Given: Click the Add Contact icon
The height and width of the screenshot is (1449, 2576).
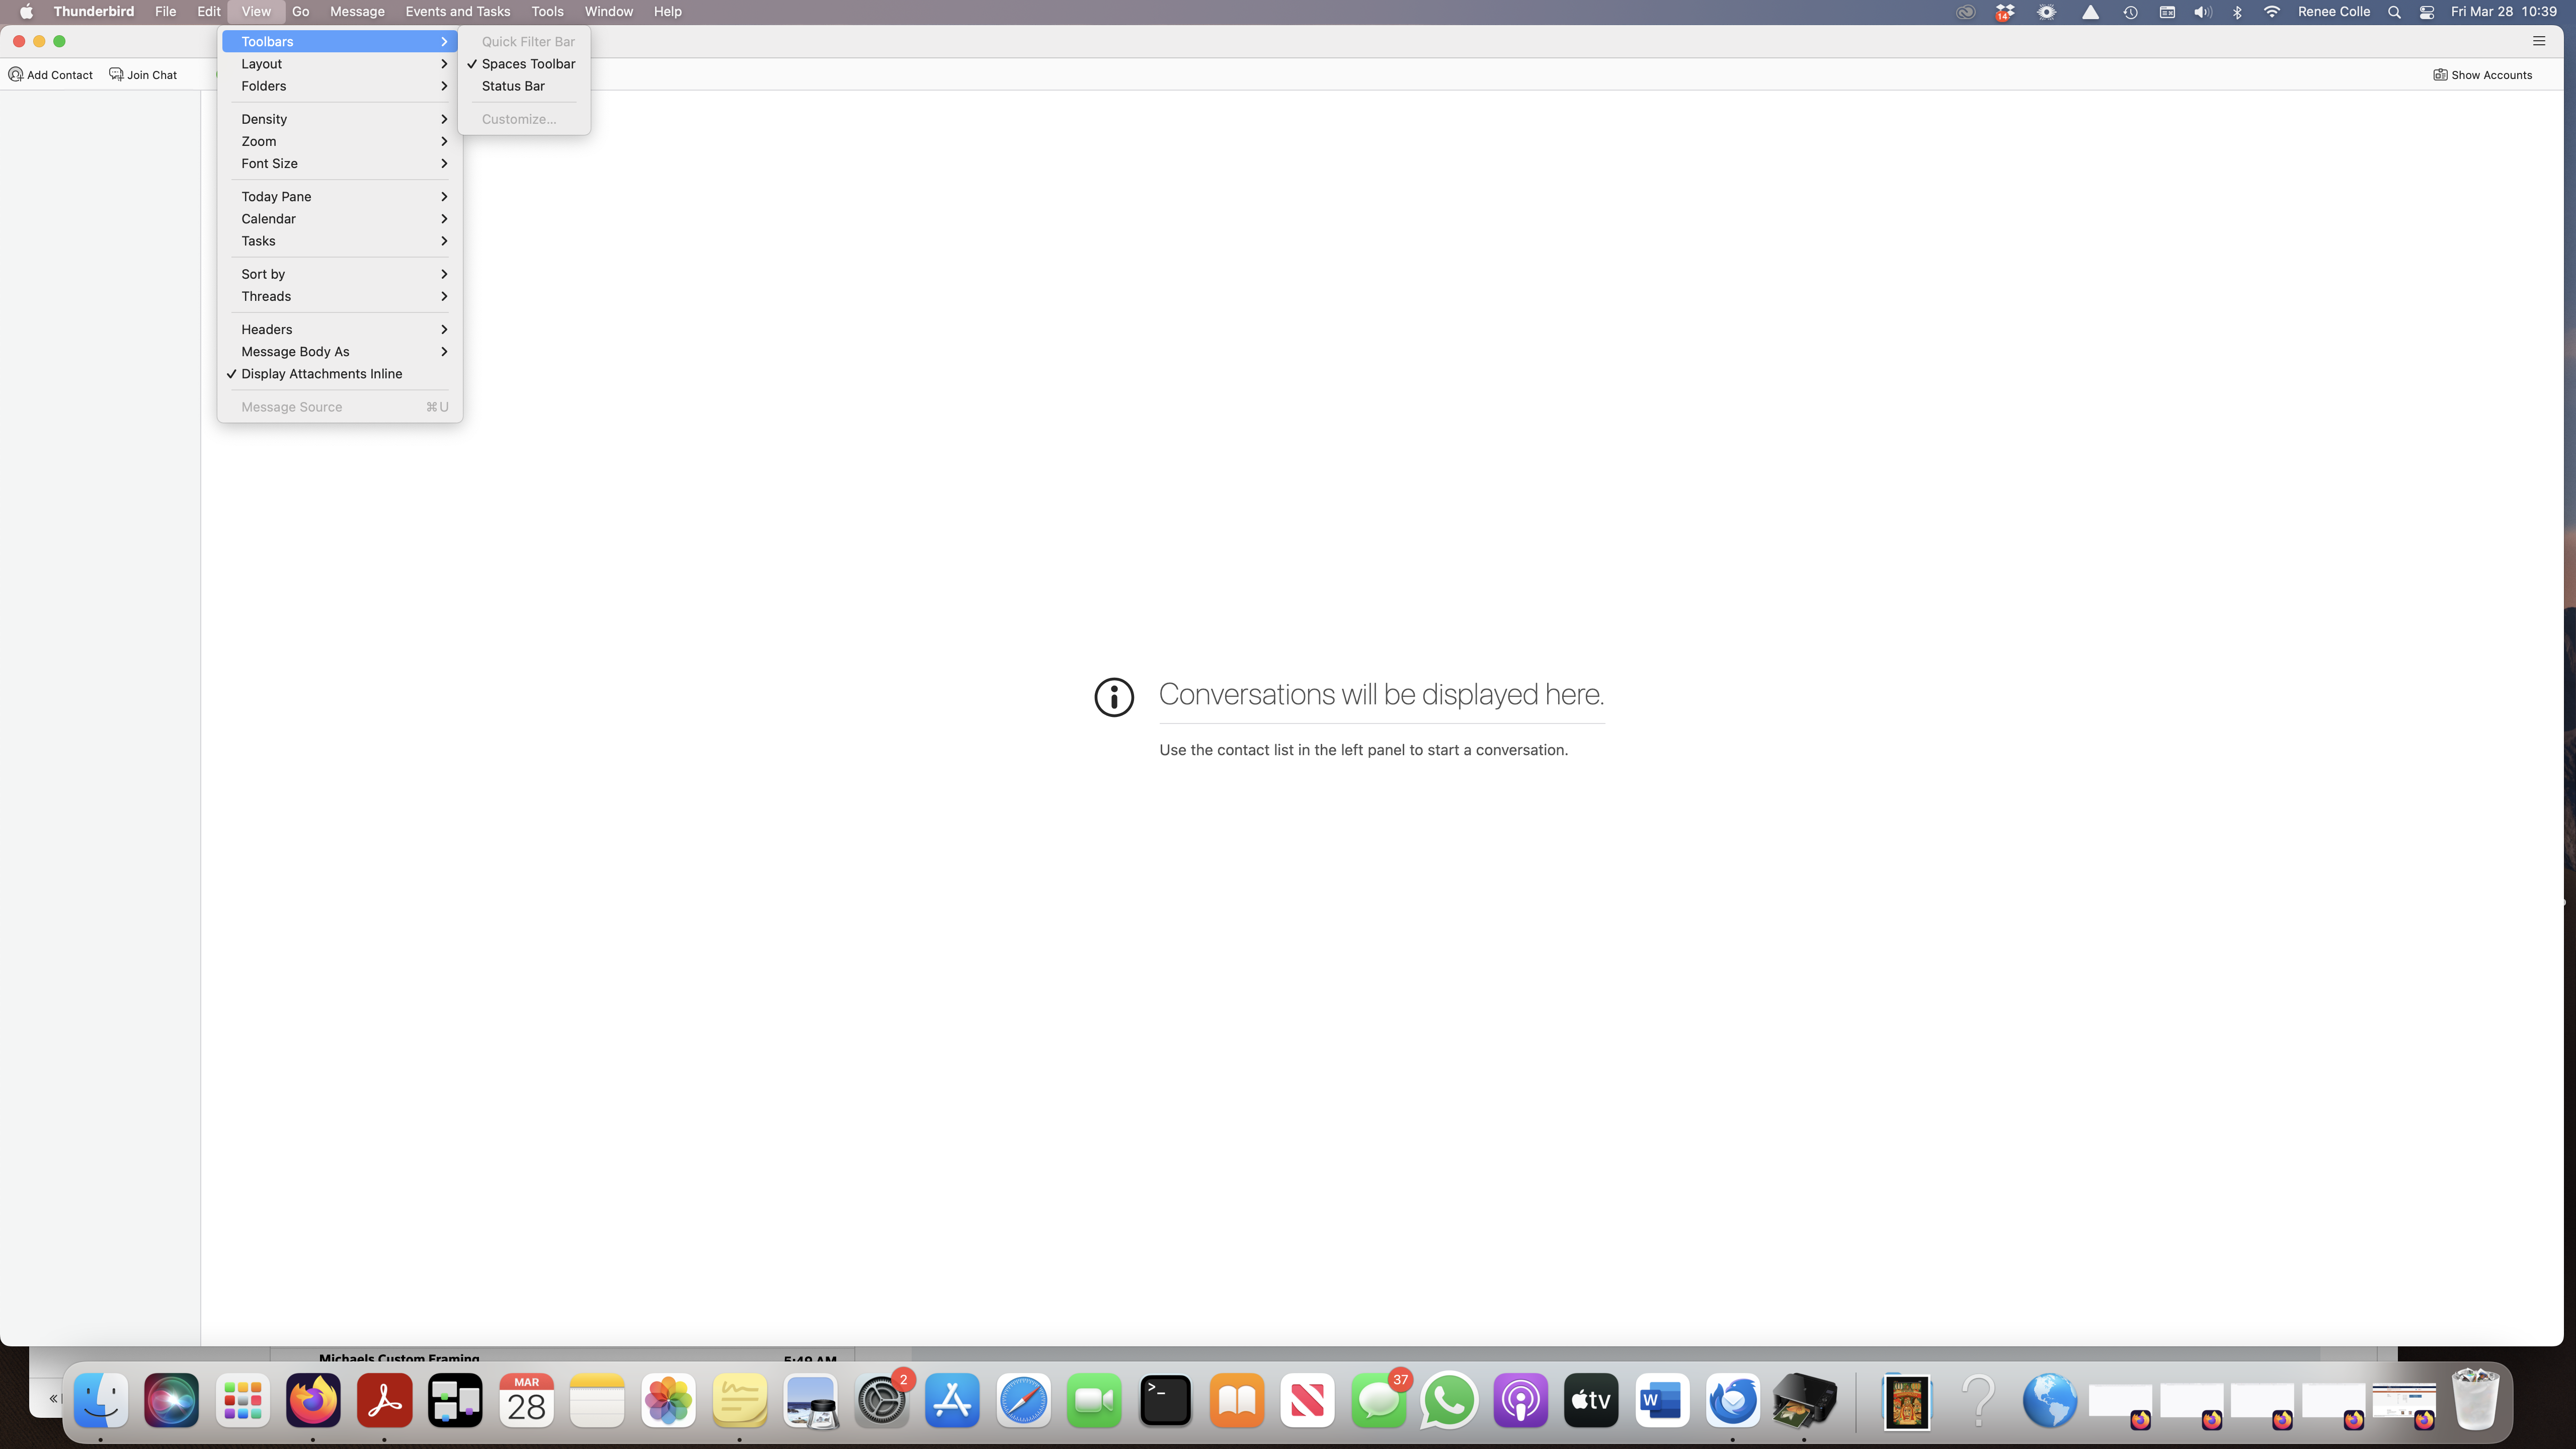Looking at the screenshot, I should 15,75.
